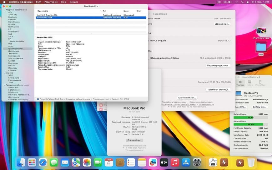Launch FaceTime from the Dock
This screenshot has width=272, height=170.
pos(98,162)
